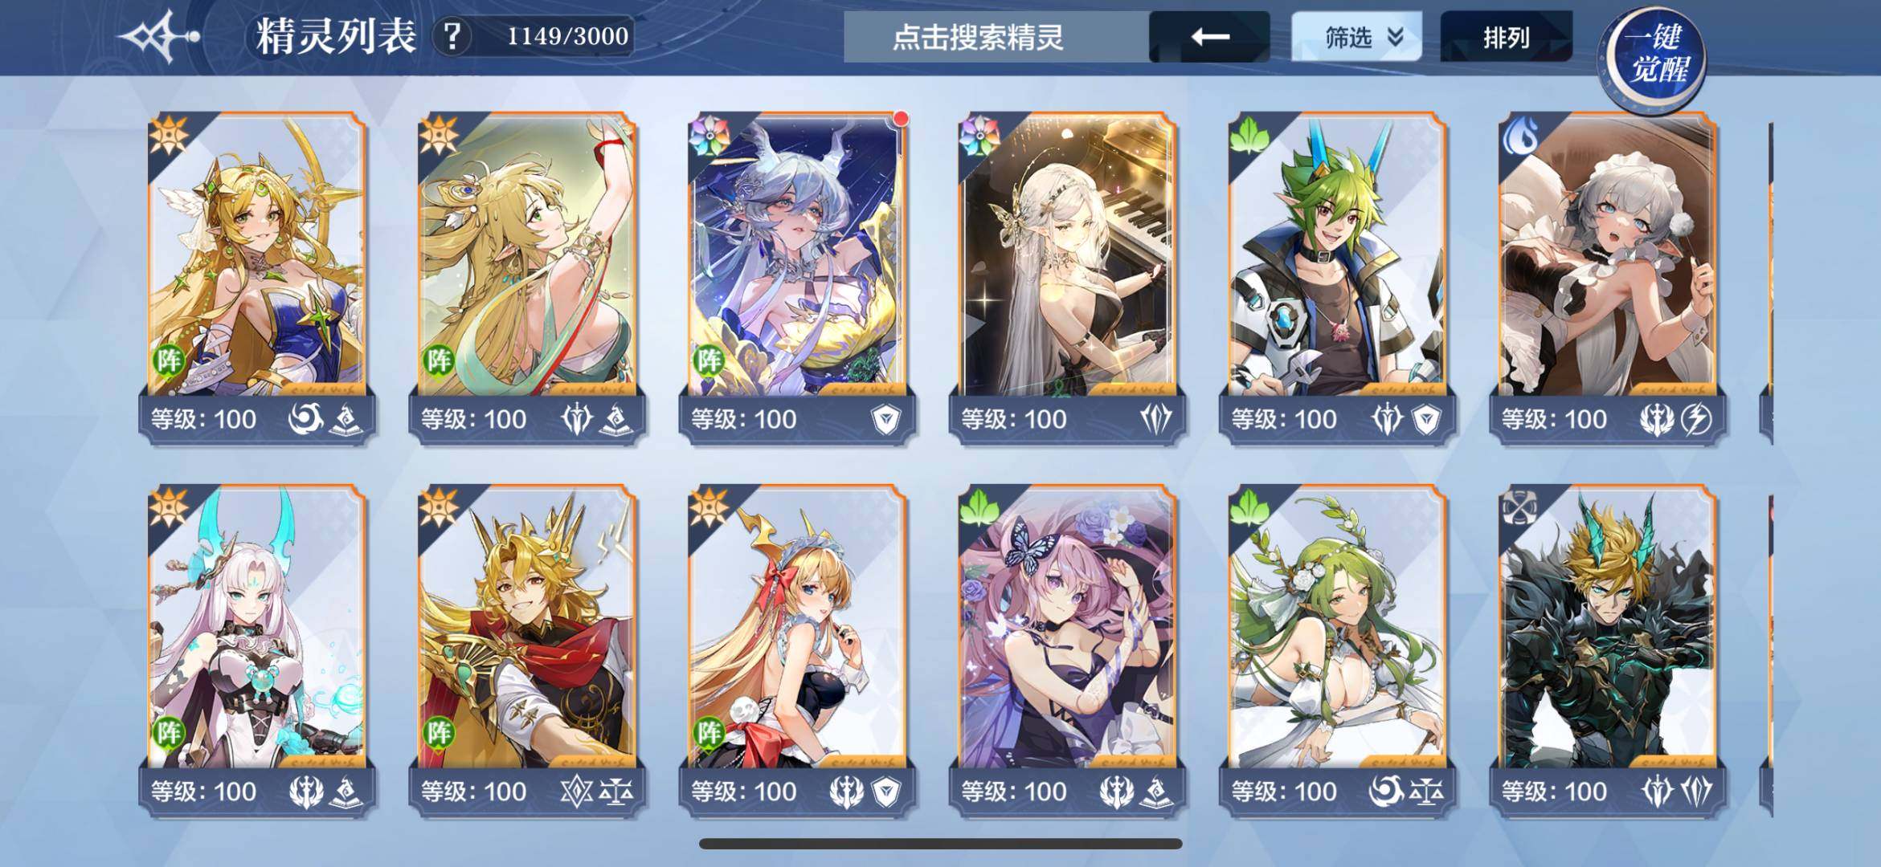The height and width of the screenshot is (867, 1881).
Task: Open the dark armored blond spirit card
Action: (x=1607, y=650)
